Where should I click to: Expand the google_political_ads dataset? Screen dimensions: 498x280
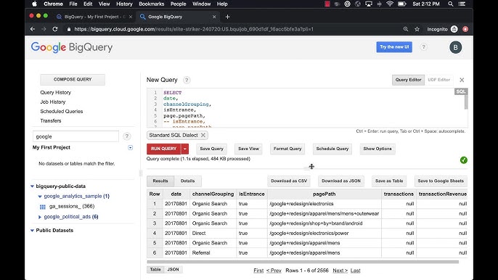pyautogui.click(x=40, y=217)
